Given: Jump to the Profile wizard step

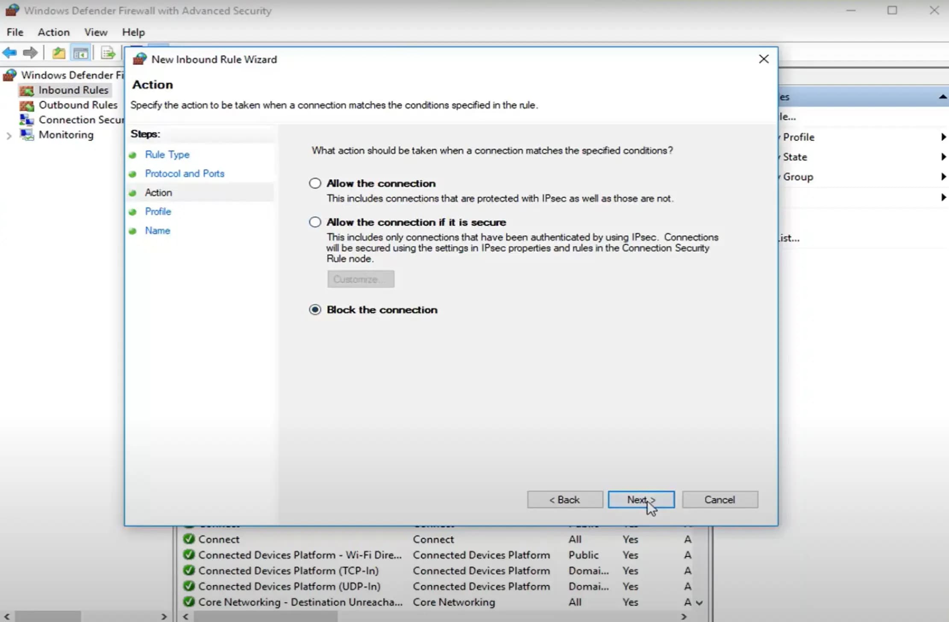Looking at the screenshot, I should coord(158,211).
